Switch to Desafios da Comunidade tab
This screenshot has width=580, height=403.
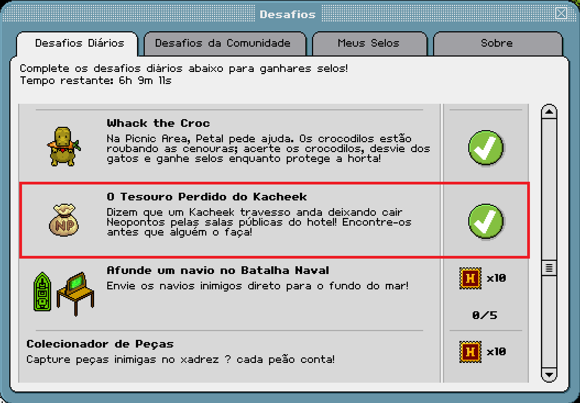223,43
